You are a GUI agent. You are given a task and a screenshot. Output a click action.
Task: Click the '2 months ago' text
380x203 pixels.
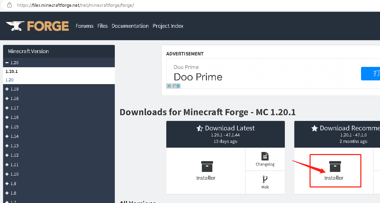point(353,142)
